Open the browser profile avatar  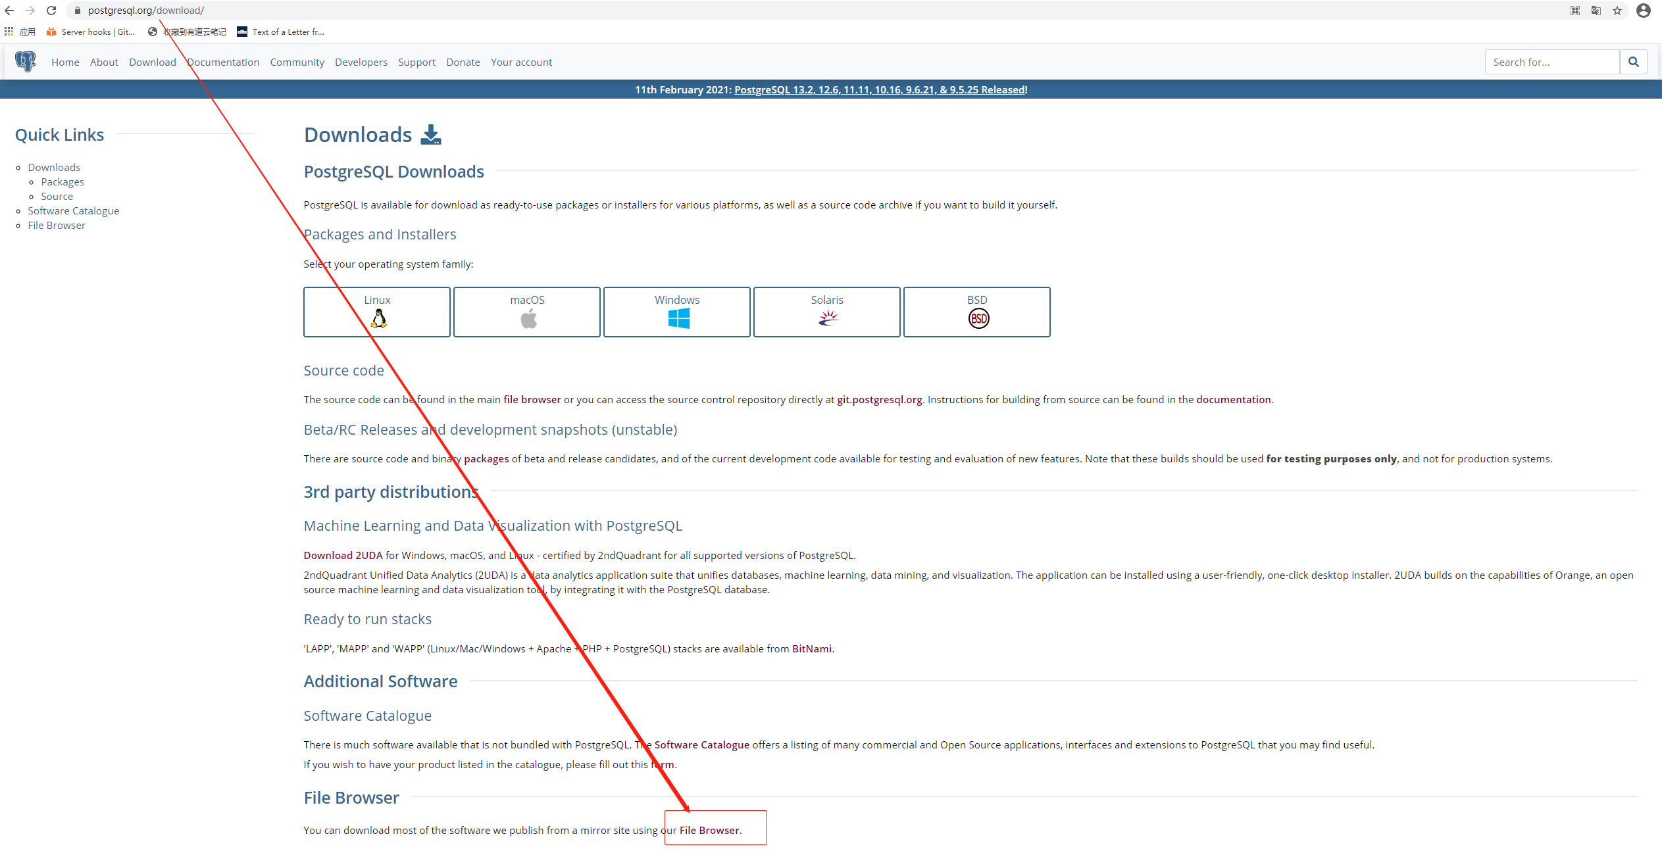[x=1644, y=11]
